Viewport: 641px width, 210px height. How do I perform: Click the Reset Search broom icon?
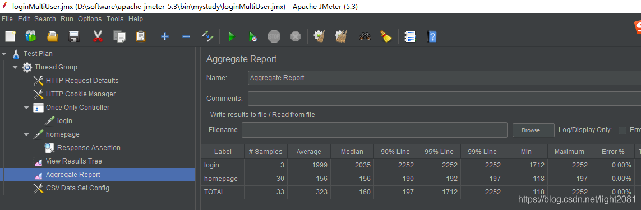pyautogui.click(x=386, y=37)
